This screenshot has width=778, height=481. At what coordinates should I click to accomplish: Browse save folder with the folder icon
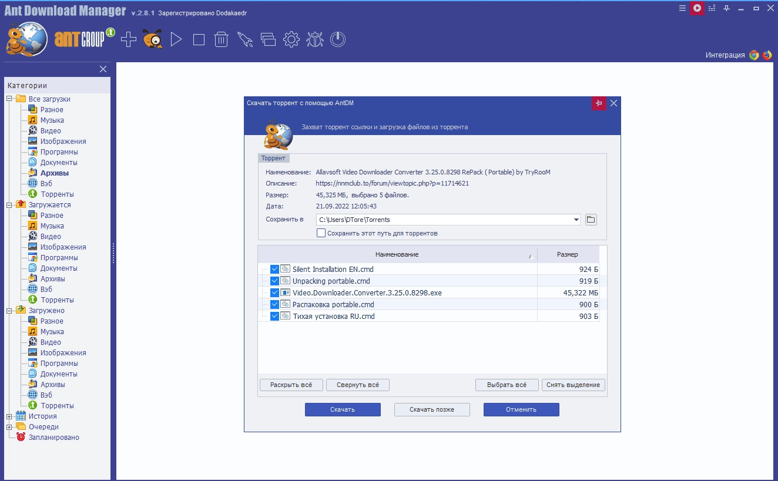click(591, 220)
